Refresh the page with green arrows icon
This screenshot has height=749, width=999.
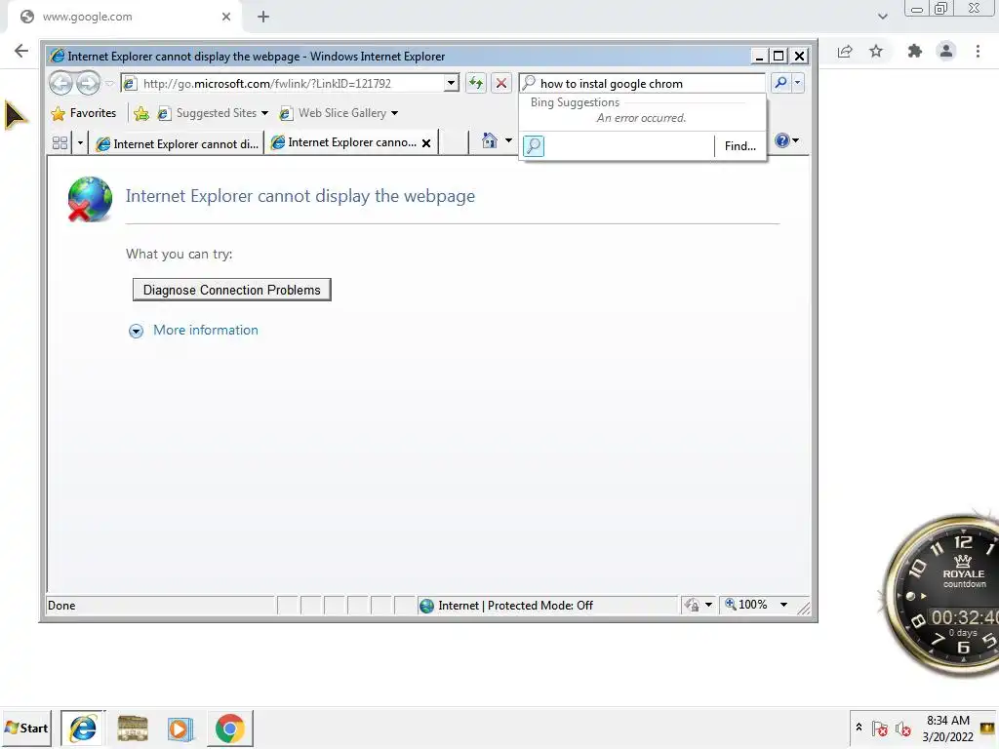click(476, 84)
